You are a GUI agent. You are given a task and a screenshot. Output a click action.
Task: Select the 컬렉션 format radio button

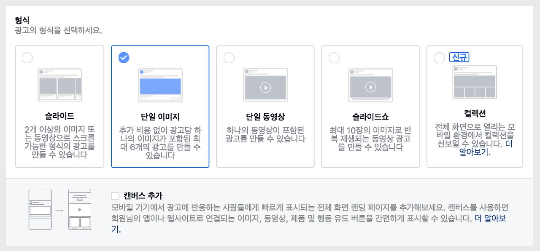pyautogui.click(x=439, y=57)
